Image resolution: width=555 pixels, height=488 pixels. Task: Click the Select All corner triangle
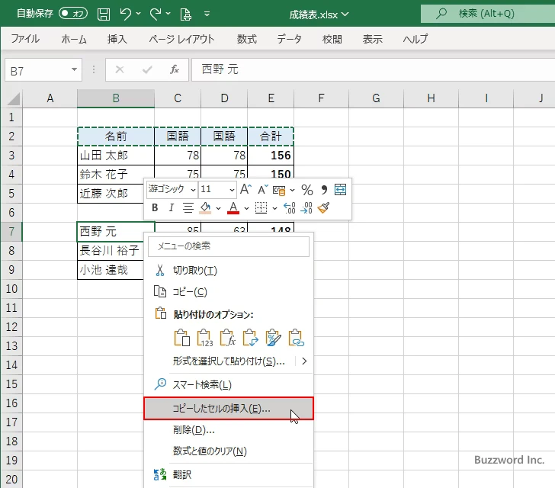[x=14, y=99]
